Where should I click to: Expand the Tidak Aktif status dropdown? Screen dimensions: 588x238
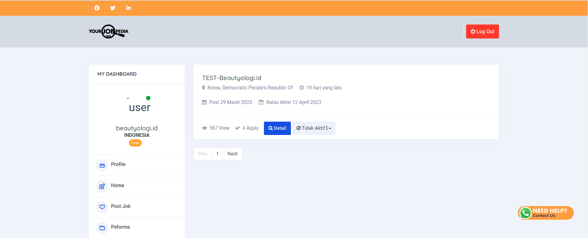[x=314, y=128]
